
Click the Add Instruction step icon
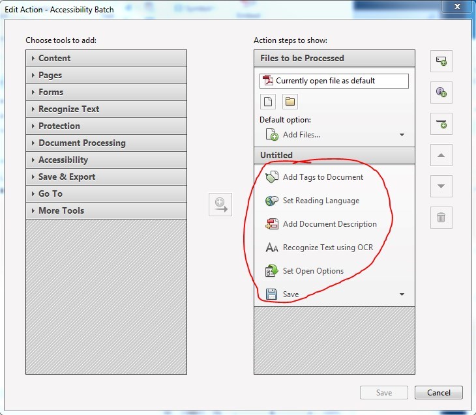(x=441, y=93)
